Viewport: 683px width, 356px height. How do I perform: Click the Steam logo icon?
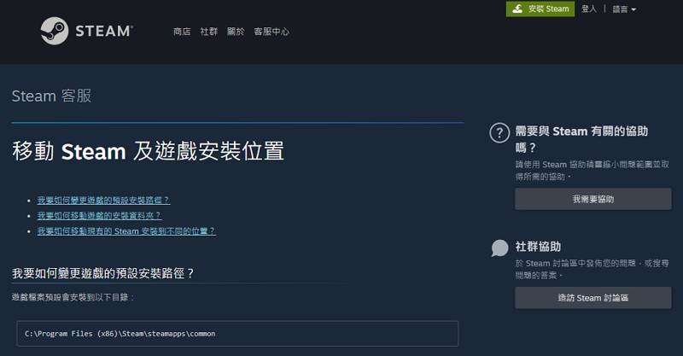[55, 31]
